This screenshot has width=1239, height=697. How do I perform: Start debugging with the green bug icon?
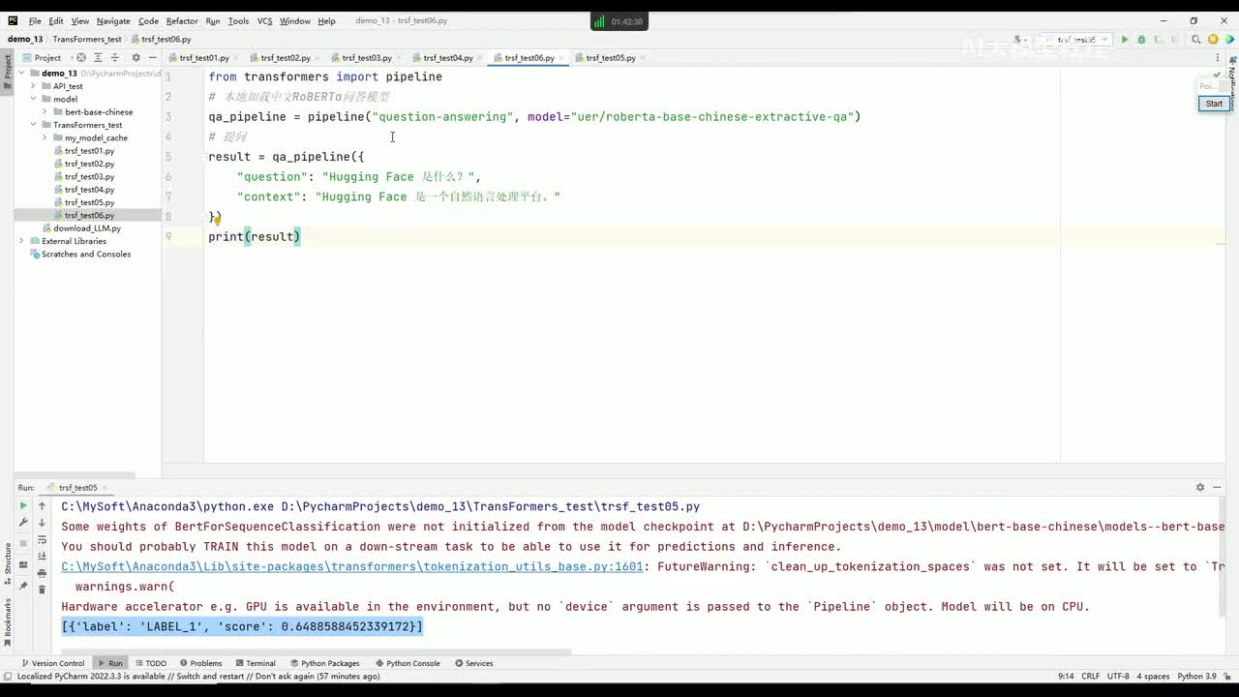[x=1141, y=40]
